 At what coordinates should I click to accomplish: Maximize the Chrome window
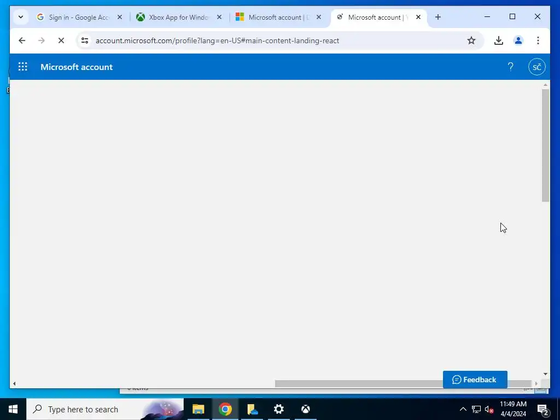coord(512,17)
